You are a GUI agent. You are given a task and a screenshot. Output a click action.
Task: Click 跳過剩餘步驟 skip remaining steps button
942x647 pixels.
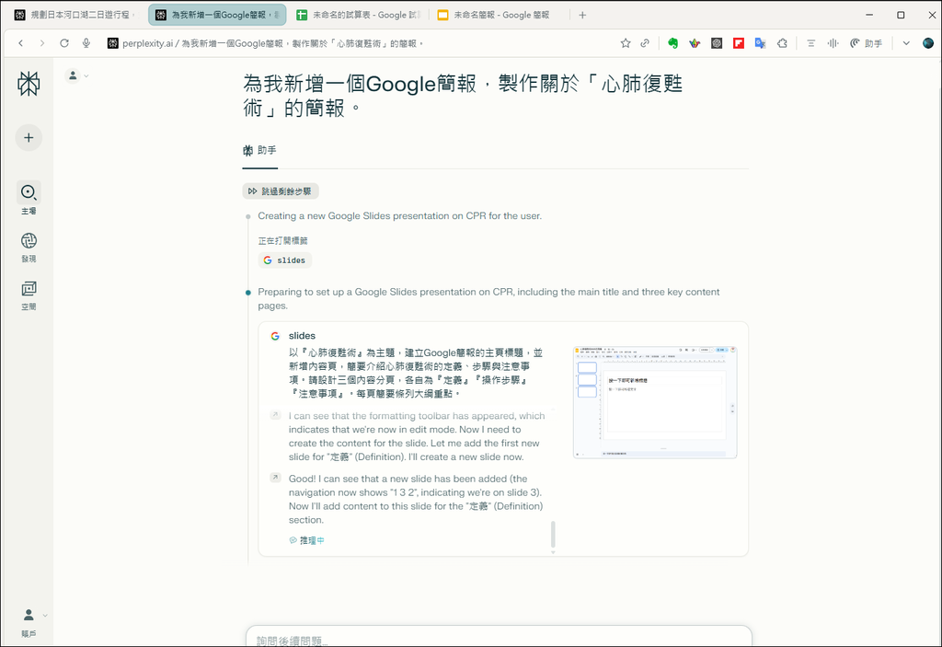click(281, 191)
